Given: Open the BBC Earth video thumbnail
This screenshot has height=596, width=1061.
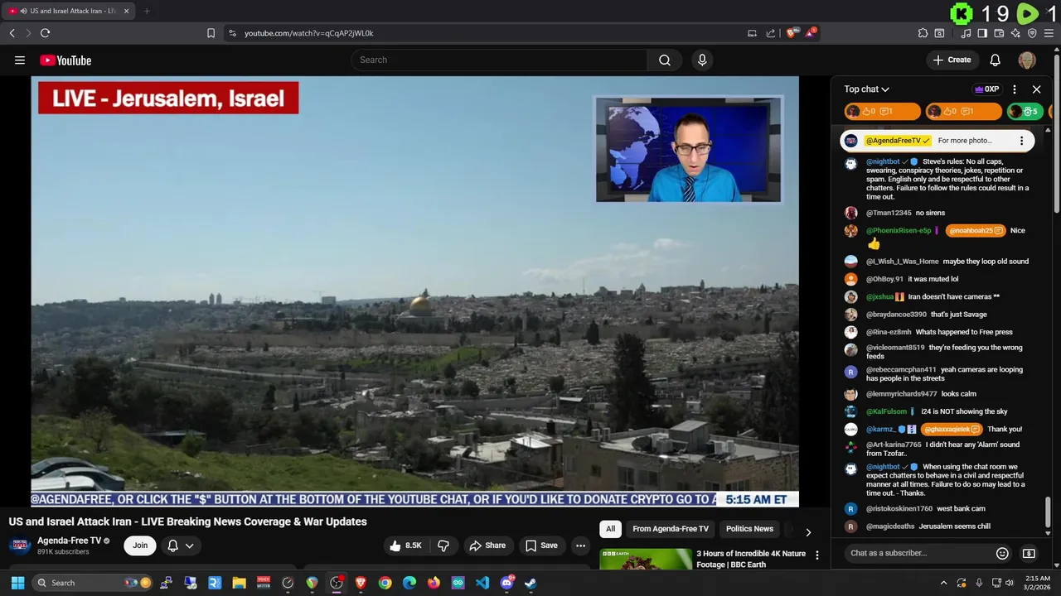Looking at the screenshot, I should click(x=646, y=559).
